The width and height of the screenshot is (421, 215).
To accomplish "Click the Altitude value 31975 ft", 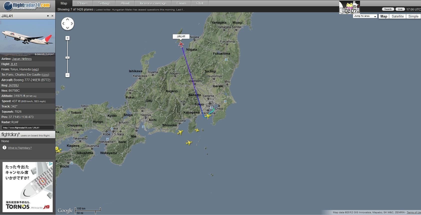I will point(19,96).
